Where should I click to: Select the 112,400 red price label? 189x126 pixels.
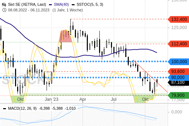point(178,44)
